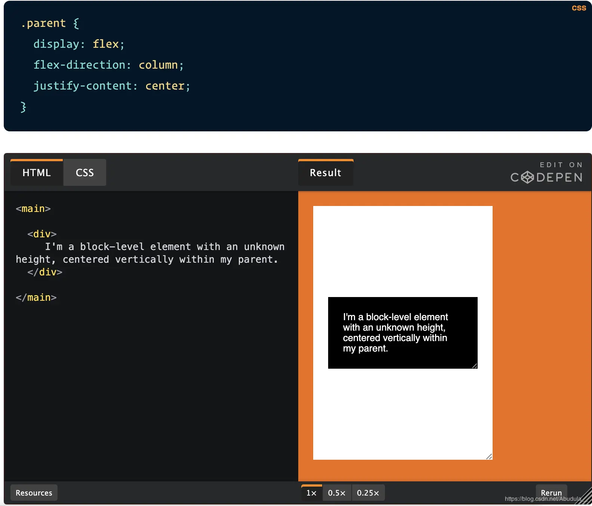Open the Edit on CodePen link
Screen dimensions: 592x506
point(546,172)
